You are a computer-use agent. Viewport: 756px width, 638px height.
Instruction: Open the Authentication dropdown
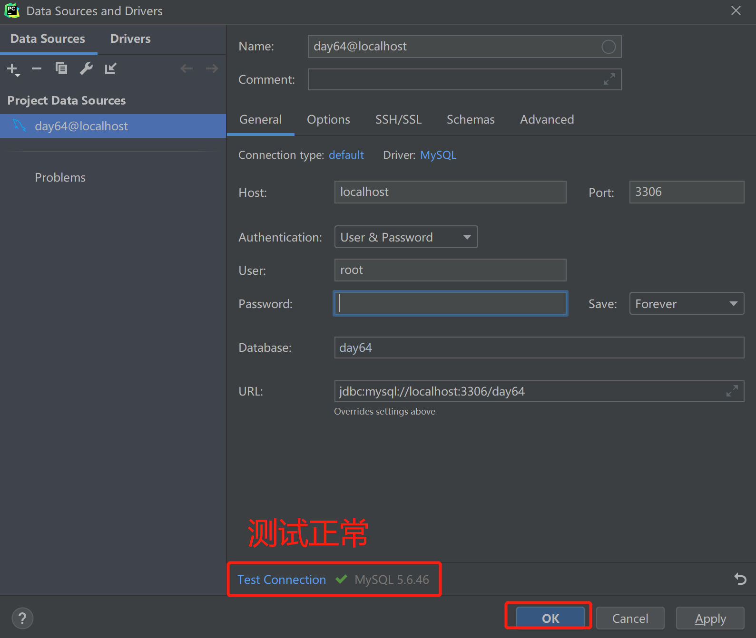pyautogui.click(x=406, y=237)
